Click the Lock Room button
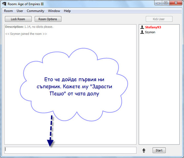184x158 pixels. 18,19
